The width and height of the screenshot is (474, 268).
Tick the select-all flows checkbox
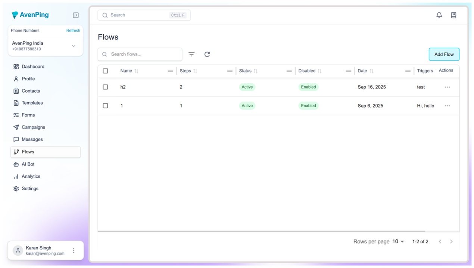pyautogui.click(x=105, y=71)
